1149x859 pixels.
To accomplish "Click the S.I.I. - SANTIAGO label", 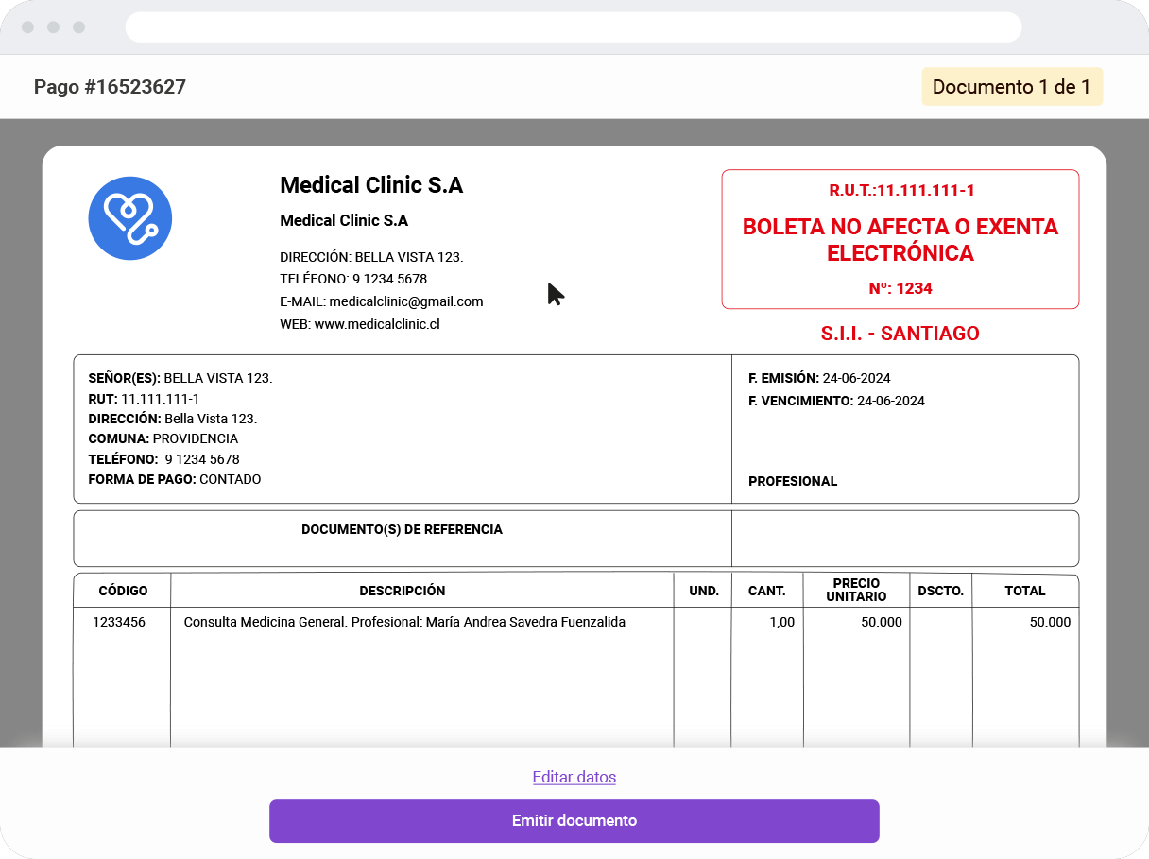I will (x=900, y=334).
